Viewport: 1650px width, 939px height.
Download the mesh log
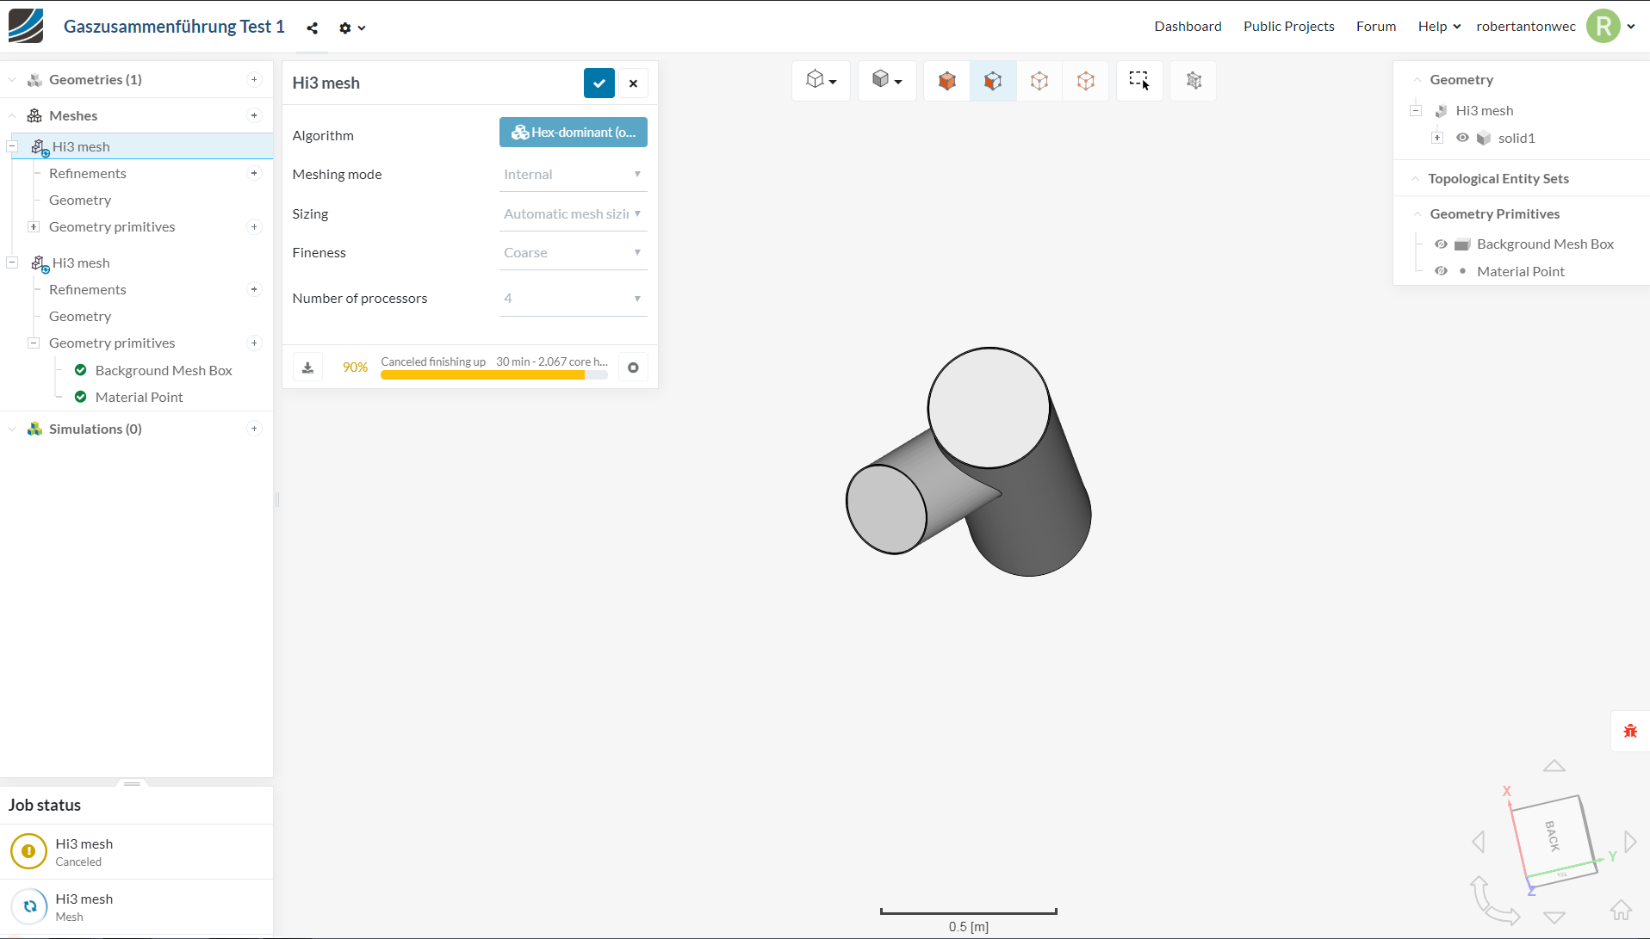coord(307,368)
